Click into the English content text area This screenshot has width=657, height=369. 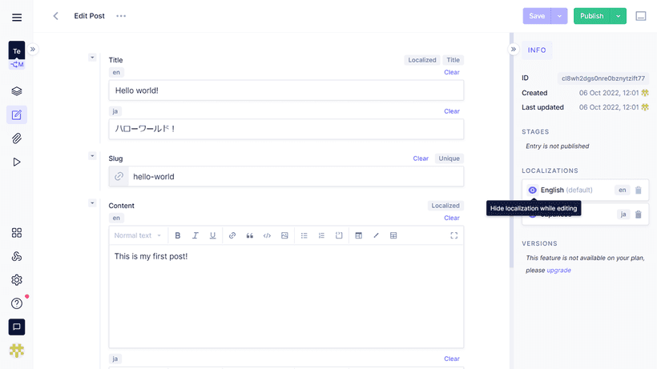pyautogui.click(x=286, y=296)
